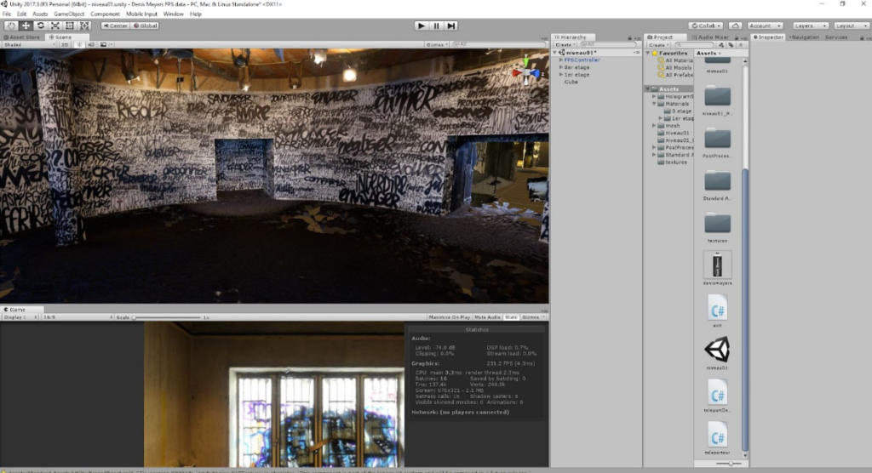The image size is (872, 473).
Task: Click the Pause button
Action: point(436,26)
